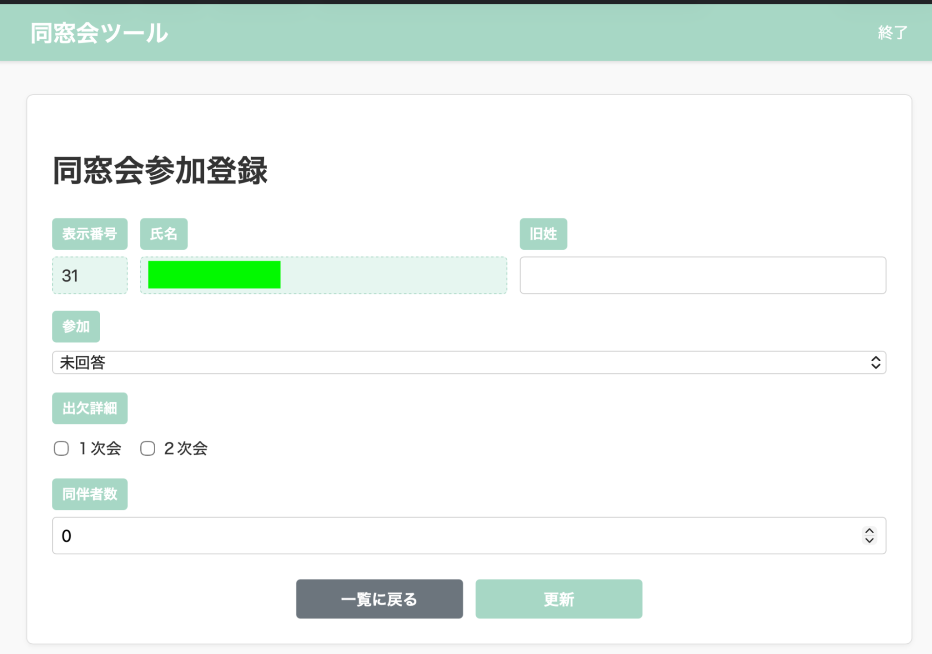Click the 同窓会参加登録 heading
Screen dimensions: 932x654
[160, 171]
